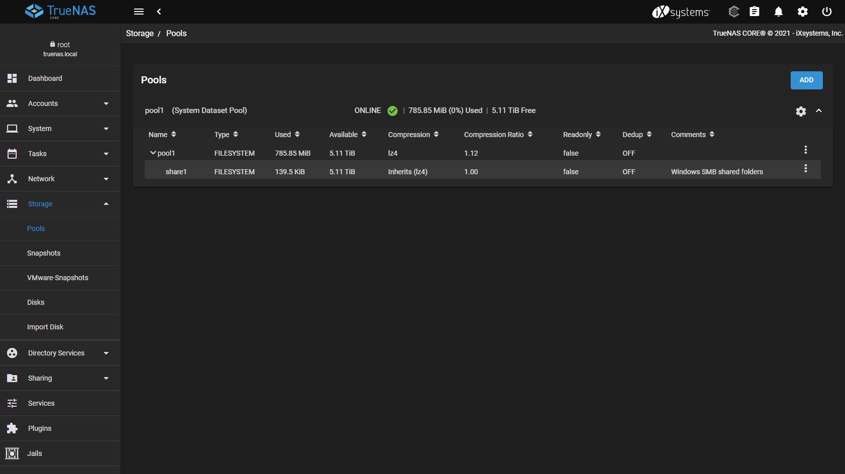Expand the Sharing menu arrow
845x474 pixels.
[x=106, y=378]
